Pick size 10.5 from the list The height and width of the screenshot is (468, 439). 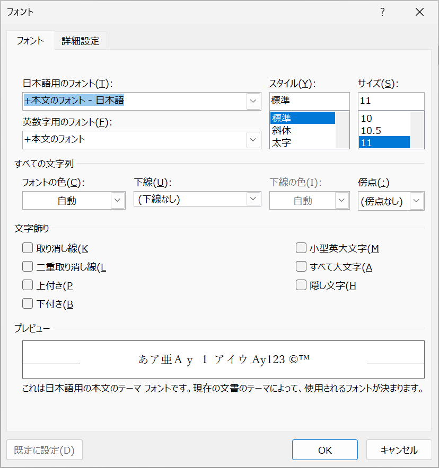(384, 130)
